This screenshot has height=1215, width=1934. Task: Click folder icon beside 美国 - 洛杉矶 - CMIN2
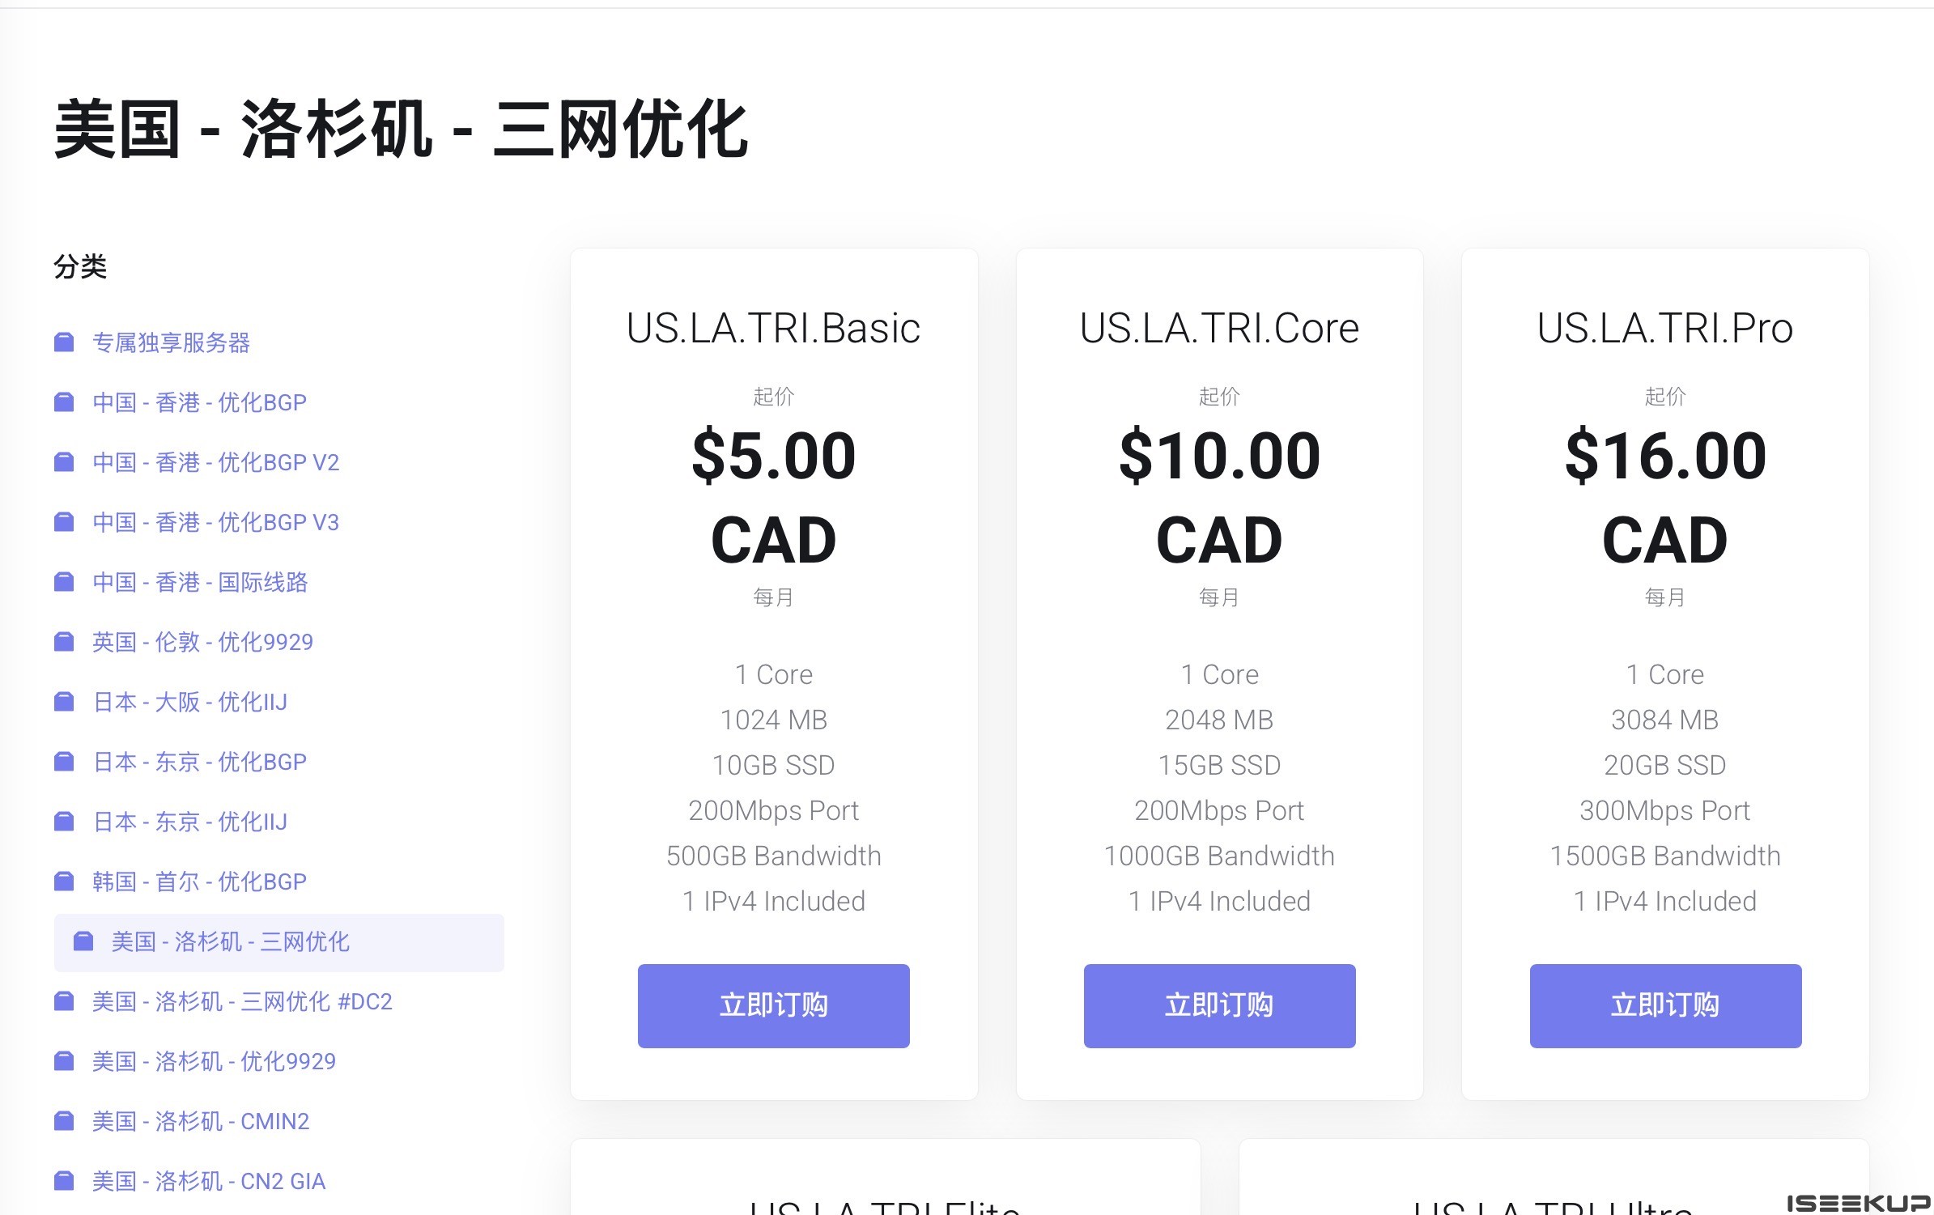pyautogui.click(x=64, y=1121)
